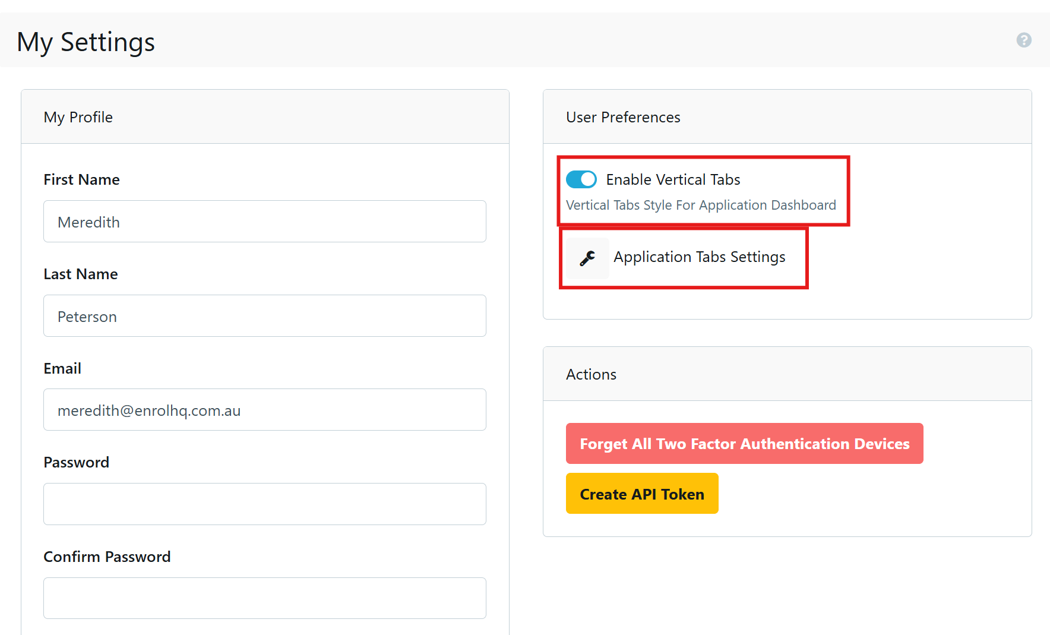
Task: Select the User Preferences panel header
Action: [623, 117]
